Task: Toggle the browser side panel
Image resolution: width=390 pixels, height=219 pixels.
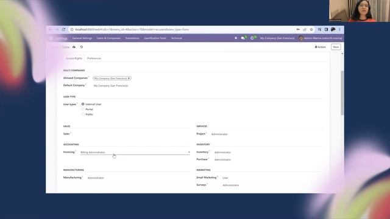Action: [x=326, y=29]
